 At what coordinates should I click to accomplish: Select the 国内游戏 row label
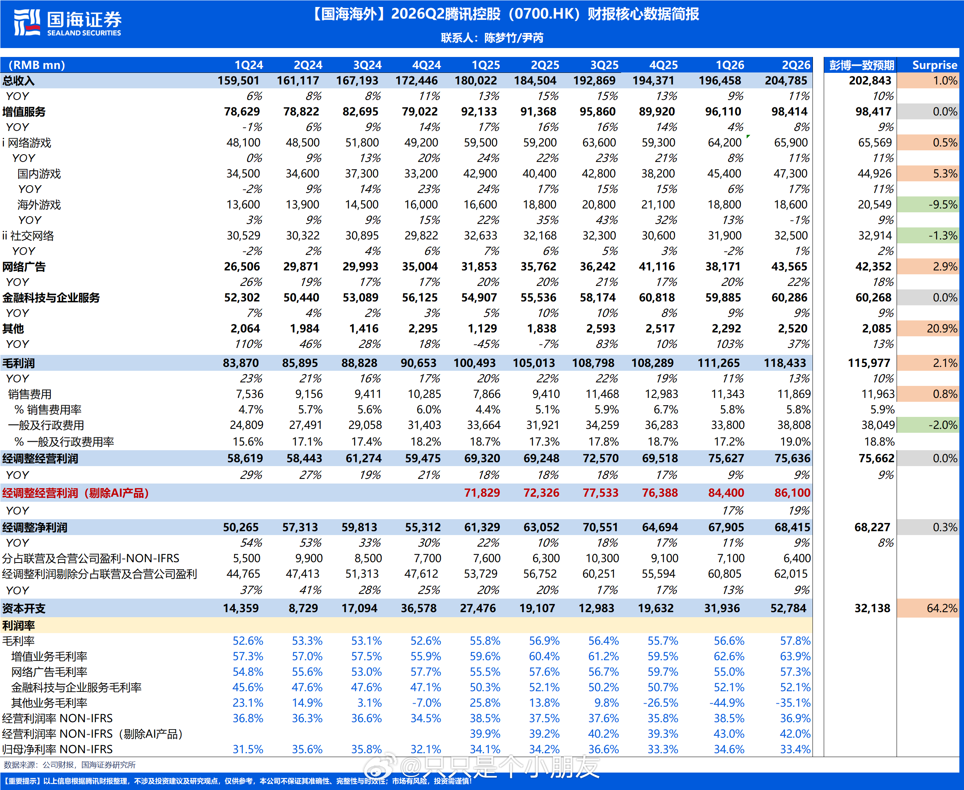[x=39, y=174]
